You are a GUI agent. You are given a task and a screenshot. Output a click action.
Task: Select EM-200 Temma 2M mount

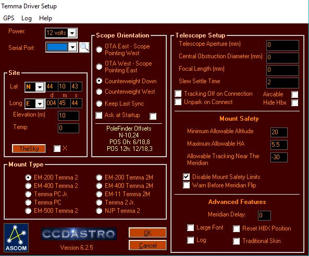(99, 177)
